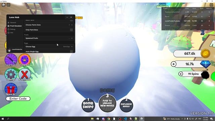Add more spins with plus icon
215x121 pixels.
click(x=181, y=74)
